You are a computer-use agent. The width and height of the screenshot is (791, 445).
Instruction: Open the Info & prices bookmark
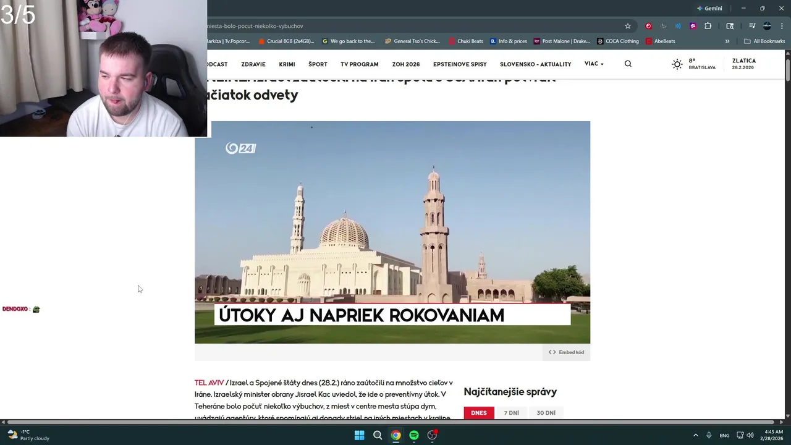(x=509, y=41)
